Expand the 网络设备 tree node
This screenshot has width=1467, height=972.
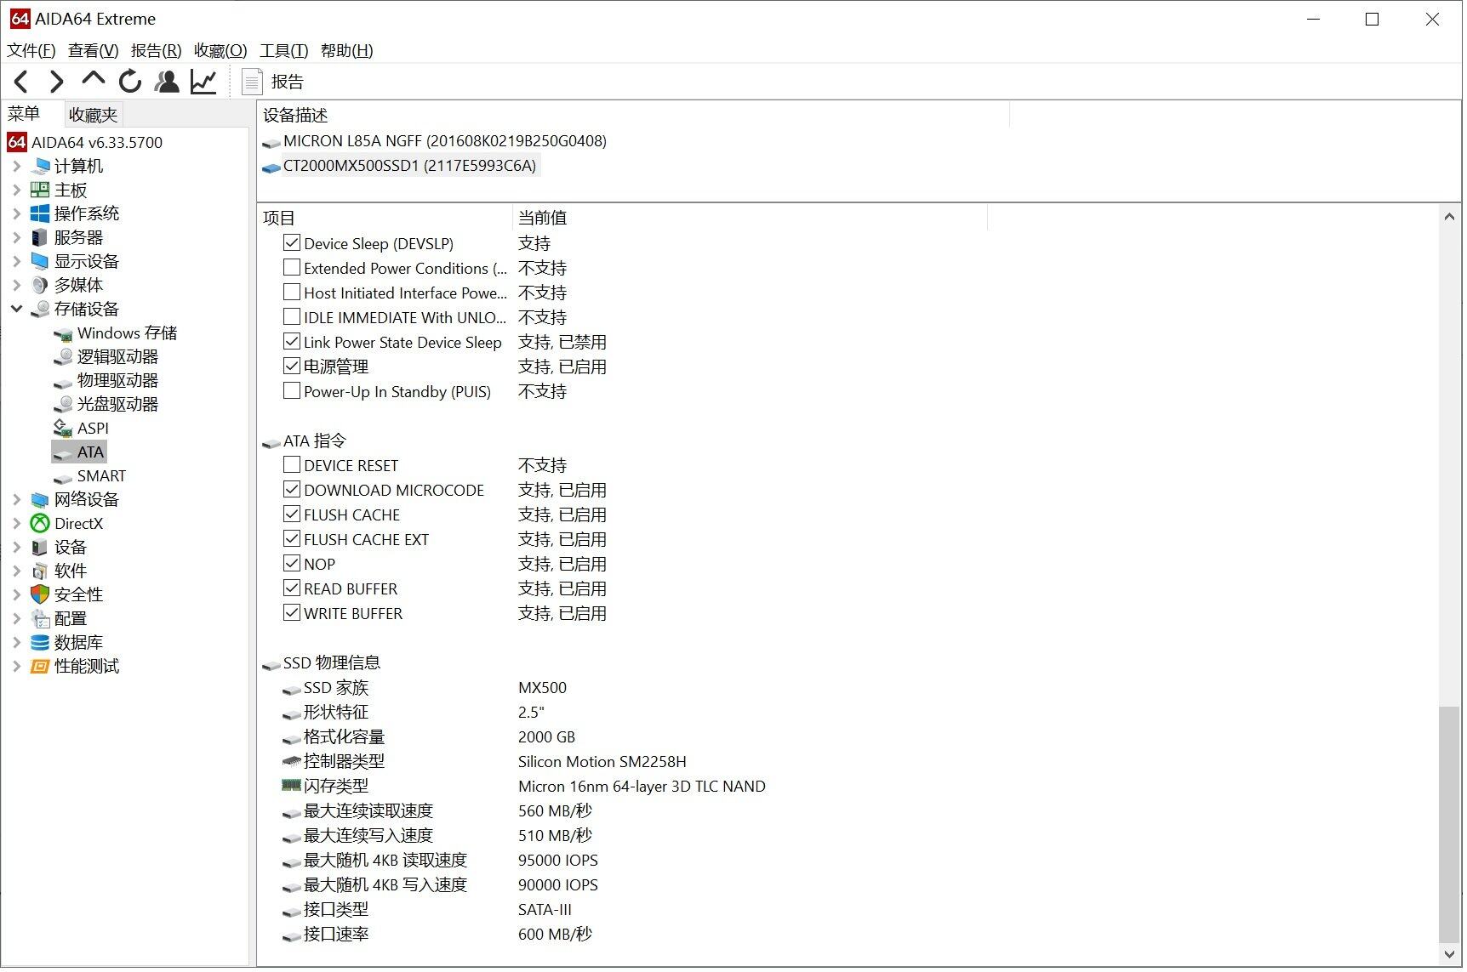pyautogui.click(x=16, y=500)
